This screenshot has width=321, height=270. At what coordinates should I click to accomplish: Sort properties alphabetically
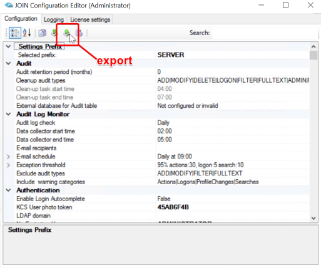[27, 33]
